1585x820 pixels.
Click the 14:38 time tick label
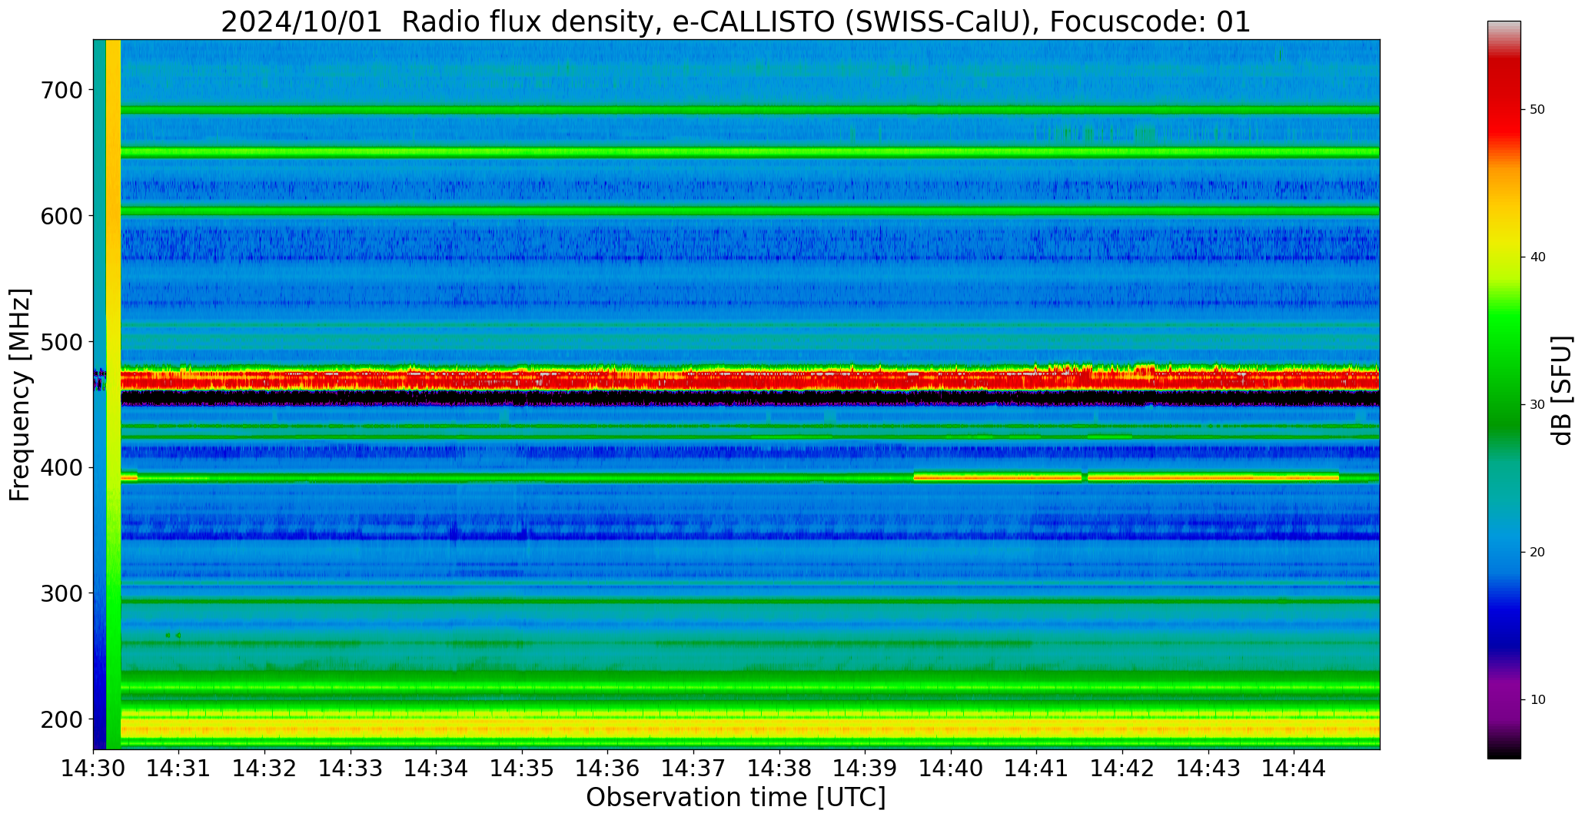[779, 769]
